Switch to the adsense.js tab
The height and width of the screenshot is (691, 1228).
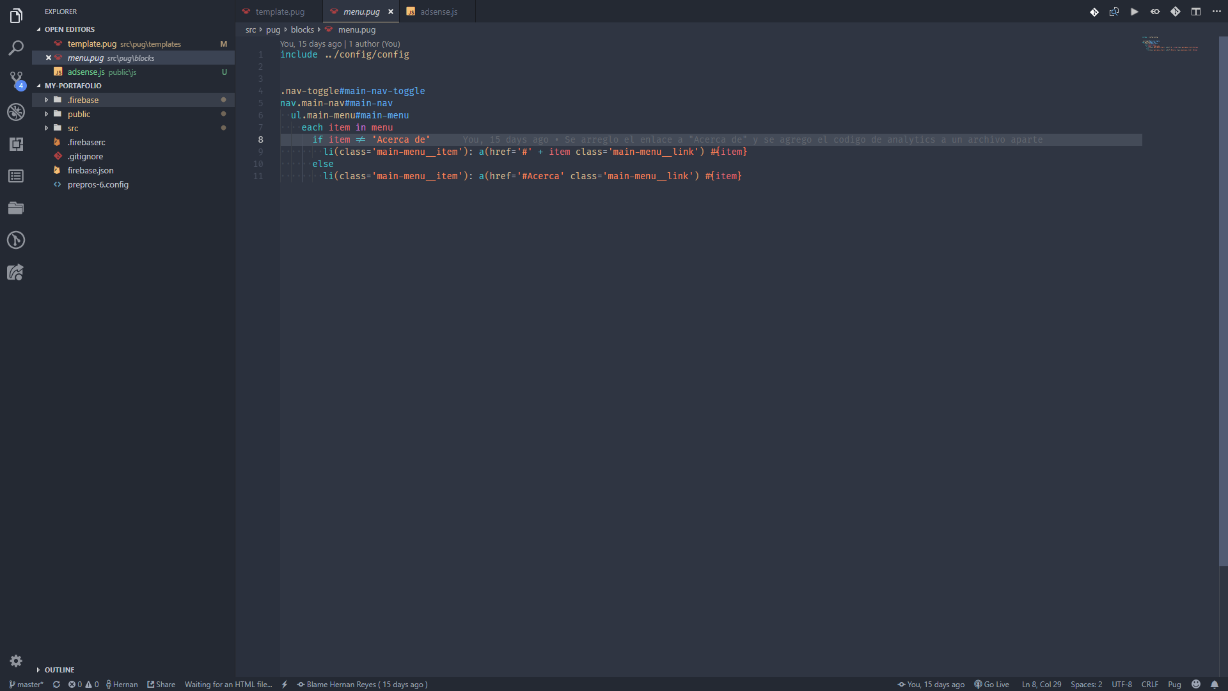pos(438,12)
